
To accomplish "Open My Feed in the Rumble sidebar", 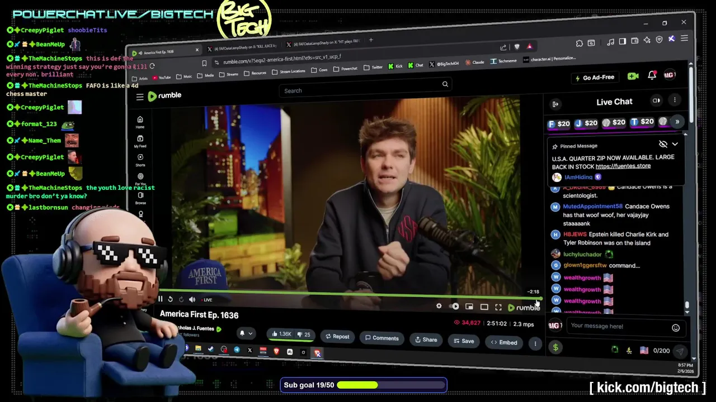I will pos(140,141).
